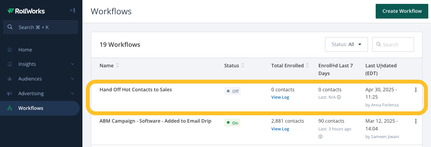431x147 pixels.
Task: Click the Apr 30, 2025 - 11:25 date
Action: 381,93
